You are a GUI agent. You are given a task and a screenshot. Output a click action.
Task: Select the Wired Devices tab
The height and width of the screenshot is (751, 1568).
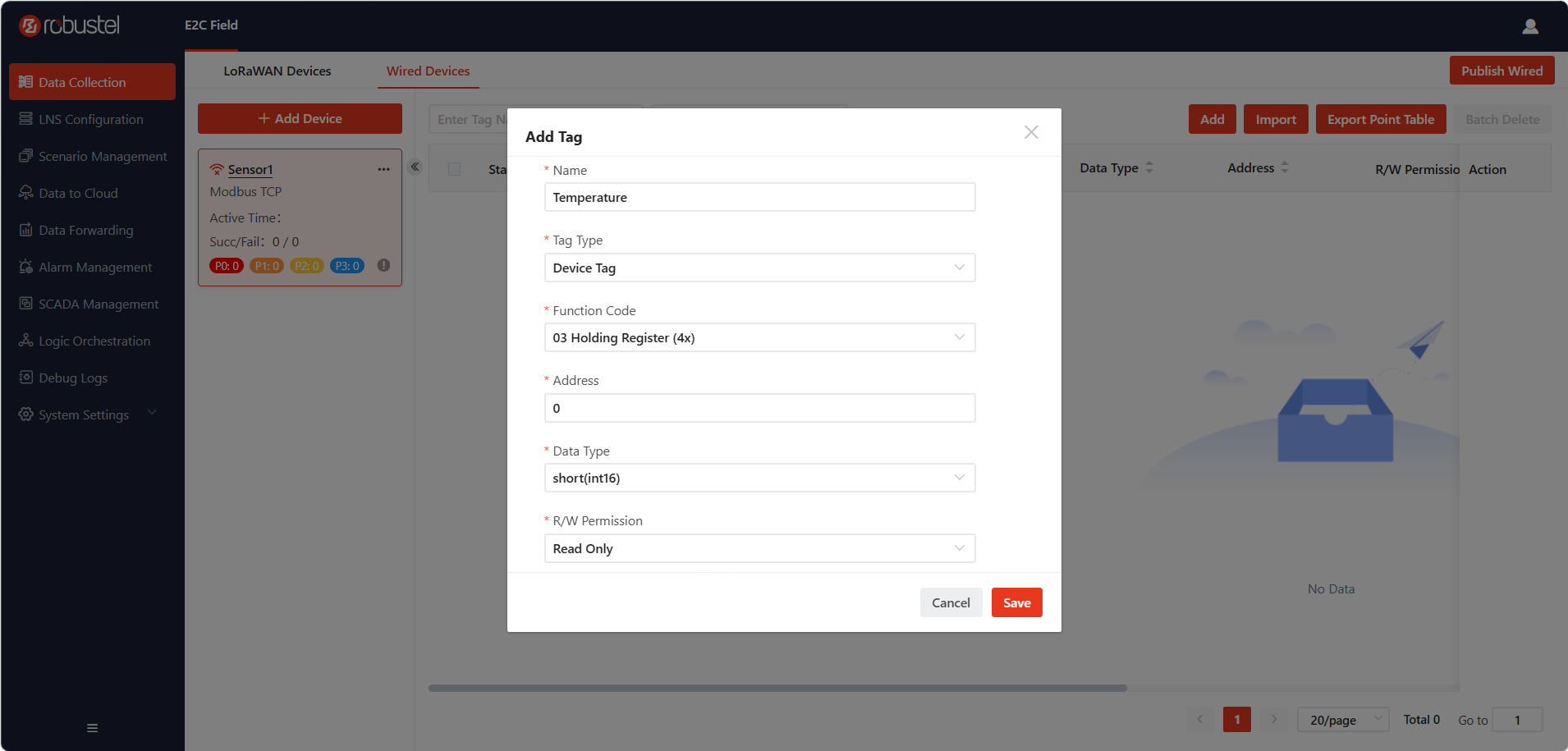[x=429, y=71]
